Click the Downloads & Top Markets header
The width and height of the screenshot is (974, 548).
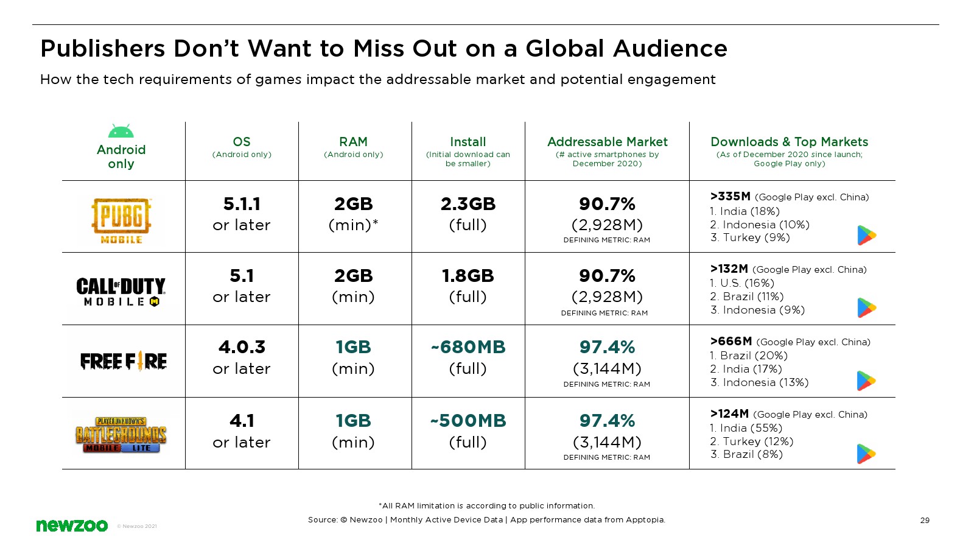point(789,142)
